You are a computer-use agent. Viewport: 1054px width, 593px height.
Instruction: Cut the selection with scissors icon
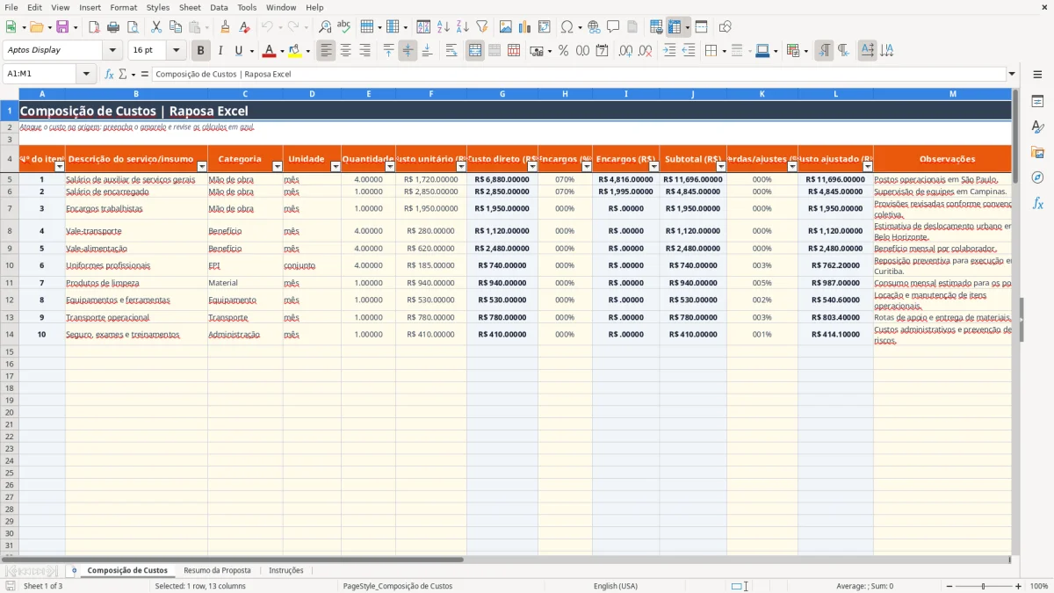(156, 27)
